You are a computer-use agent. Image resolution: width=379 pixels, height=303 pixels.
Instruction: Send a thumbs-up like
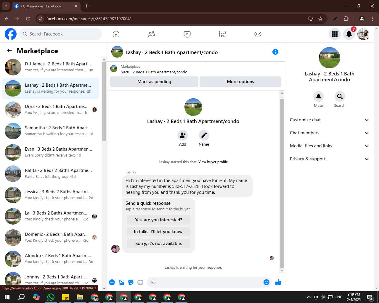278,282
